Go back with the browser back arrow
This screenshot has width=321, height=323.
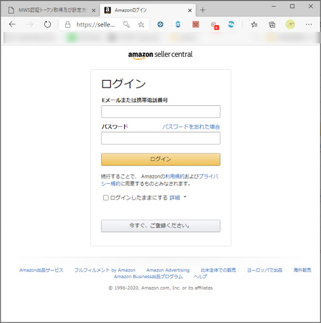coord(12,24)
